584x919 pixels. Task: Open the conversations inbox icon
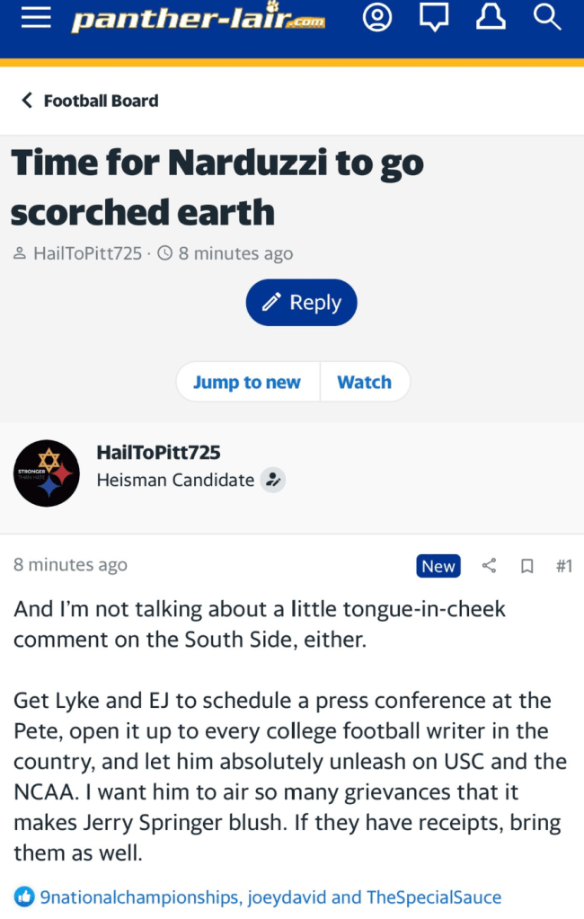434,18
